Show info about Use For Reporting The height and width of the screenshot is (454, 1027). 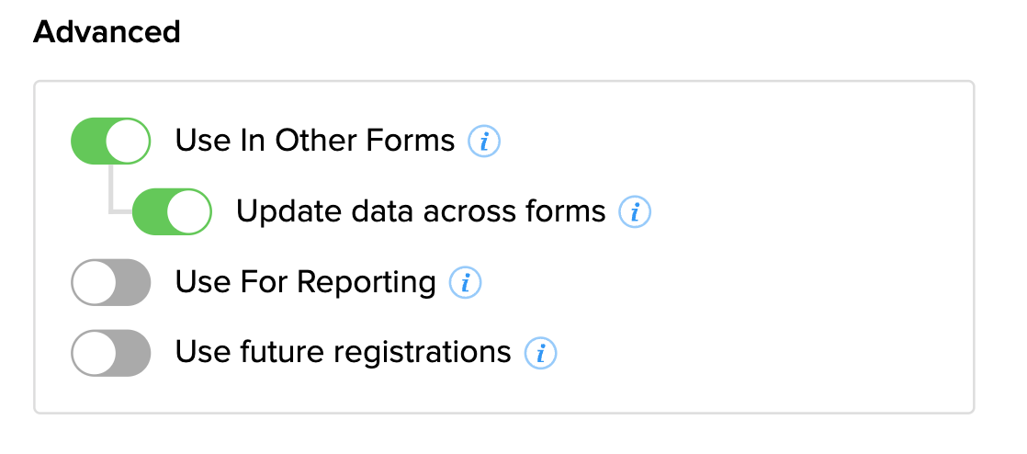pyautogui.click(x=465, y=282)
